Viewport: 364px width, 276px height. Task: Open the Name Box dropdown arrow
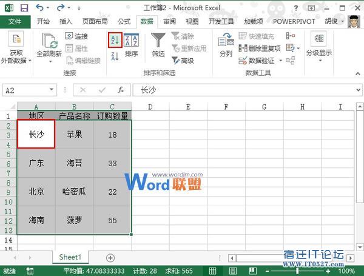[52, 90]
